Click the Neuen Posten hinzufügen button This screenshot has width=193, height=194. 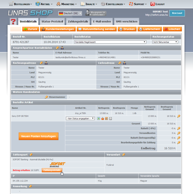click(x=38, y=136)
